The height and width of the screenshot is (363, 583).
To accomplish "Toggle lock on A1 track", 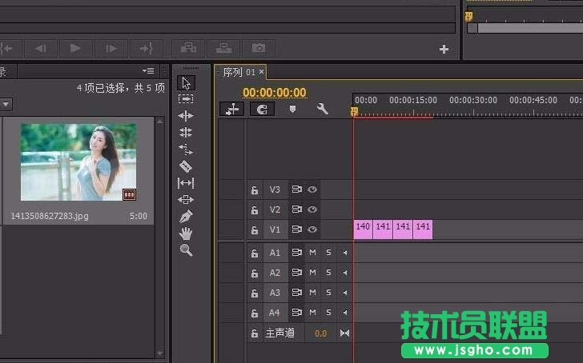I will (x=255, y=253).
